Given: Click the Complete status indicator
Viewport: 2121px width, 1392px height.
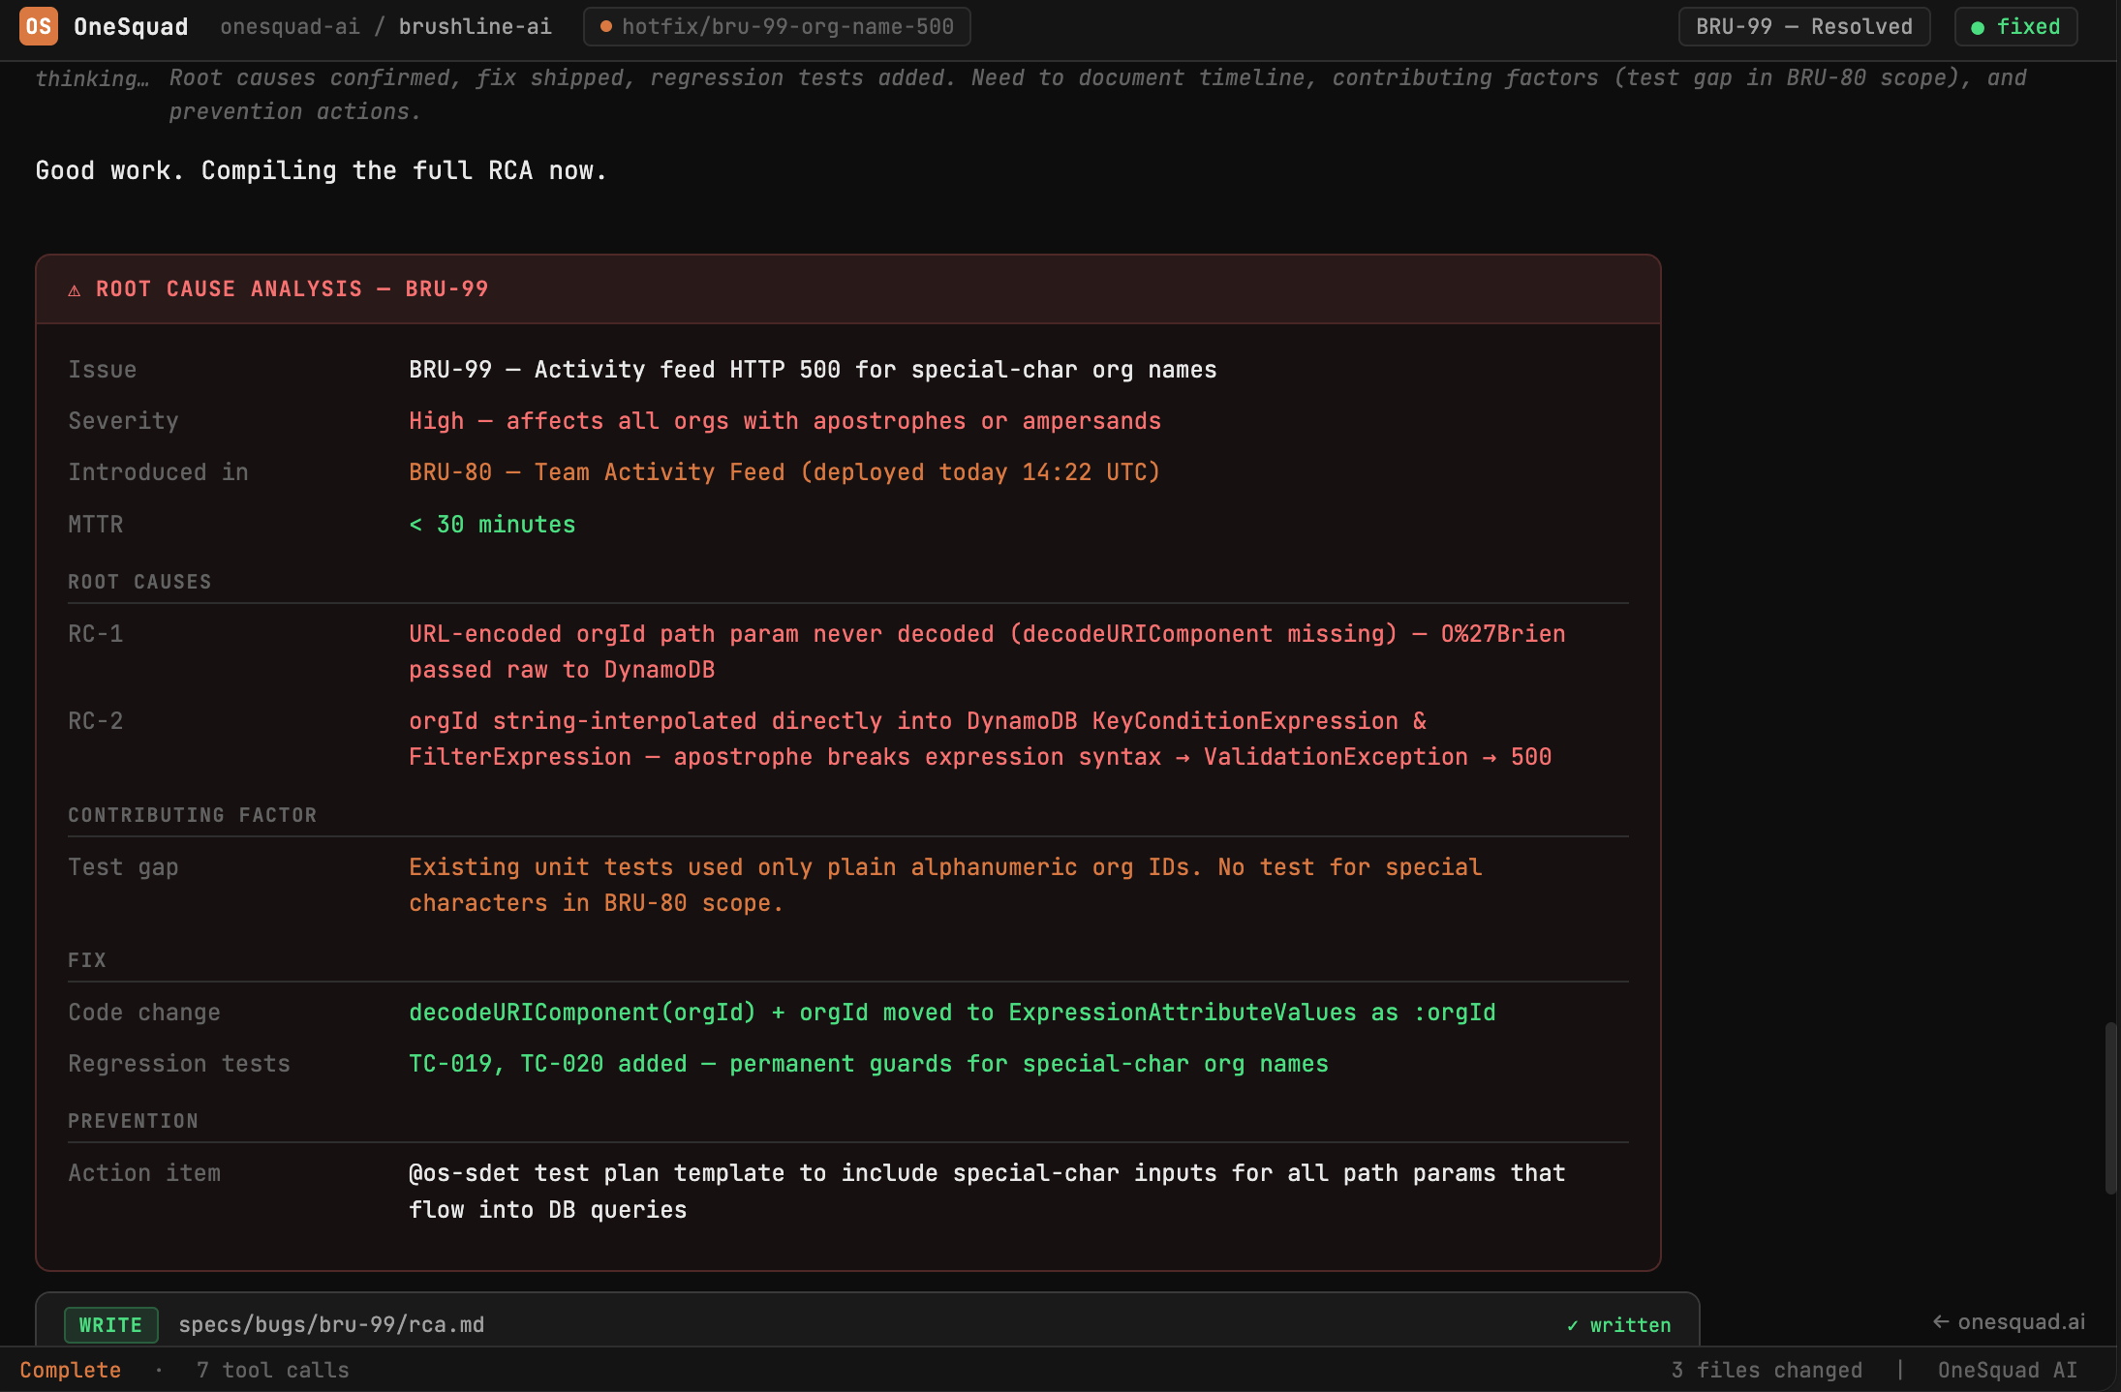Looking at the screenshot, I should pyautogui.click(x=70, y=1369).
